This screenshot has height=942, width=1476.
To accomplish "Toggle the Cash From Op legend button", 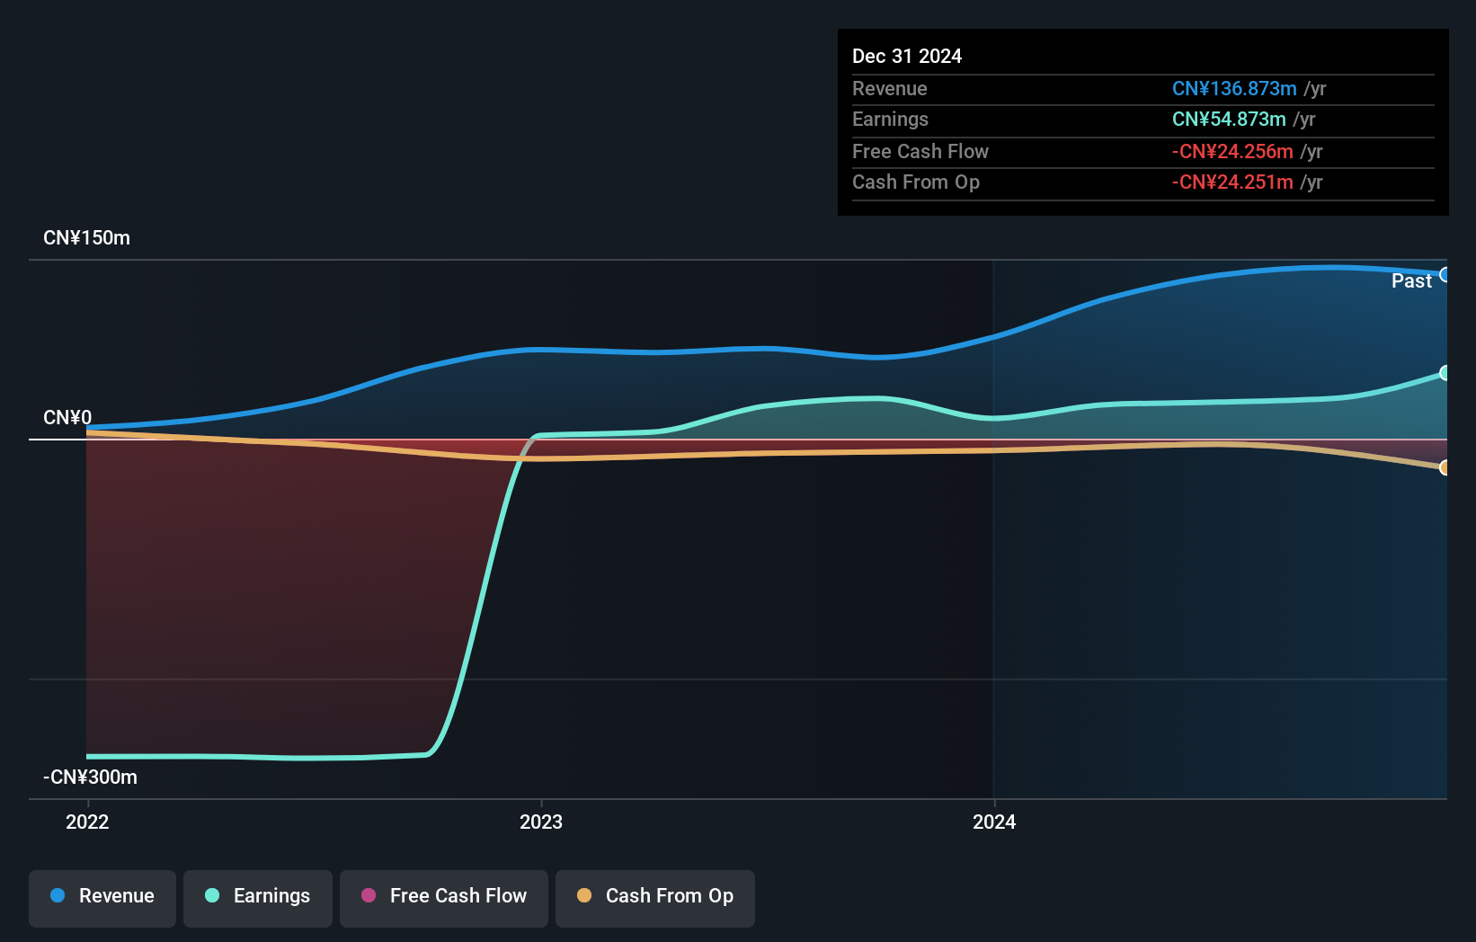I will click(655, 898).
